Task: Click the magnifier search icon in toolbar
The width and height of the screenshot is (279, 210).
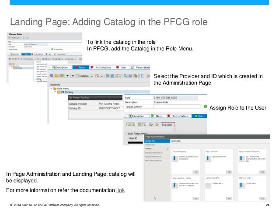Action: [125, 76]
